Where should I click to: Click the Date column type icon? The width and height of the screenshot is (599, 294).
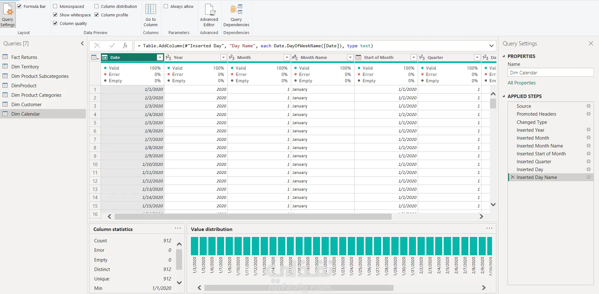[x=105, y=57]
